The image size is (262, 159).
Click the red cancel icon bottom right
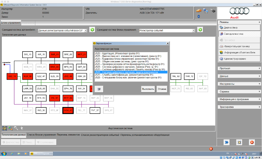(x=252, y=142)
